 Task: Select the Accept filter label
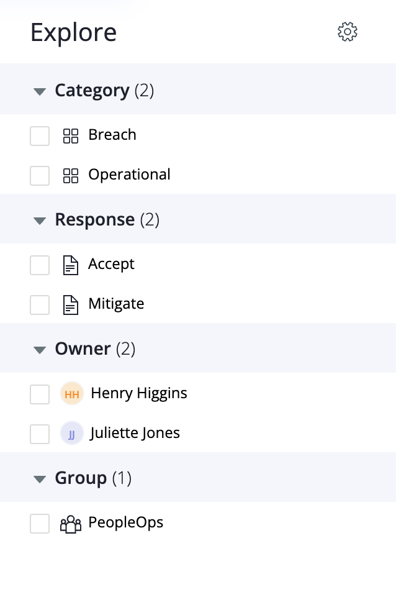pos(111,265)
